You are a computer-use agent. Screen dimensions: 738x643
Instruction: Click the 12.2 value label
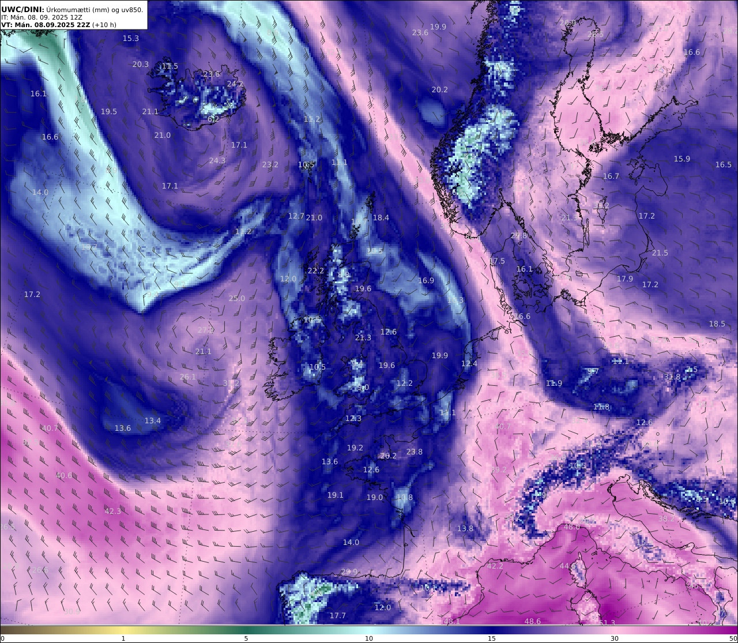pos(405,383)
